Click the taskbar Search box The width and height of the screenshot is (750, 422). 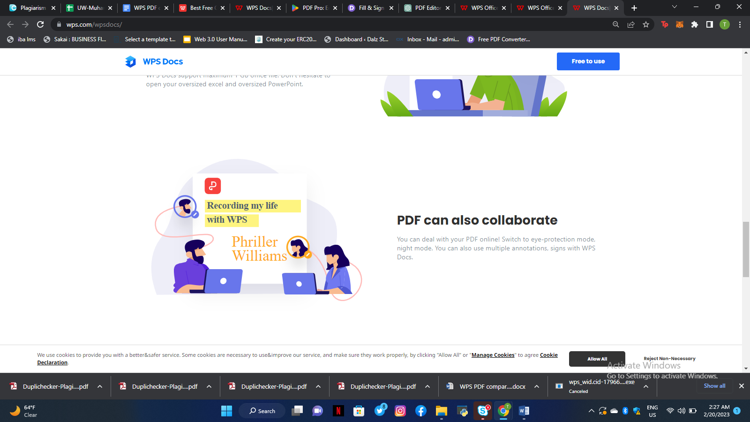click(x=262, y=411)
